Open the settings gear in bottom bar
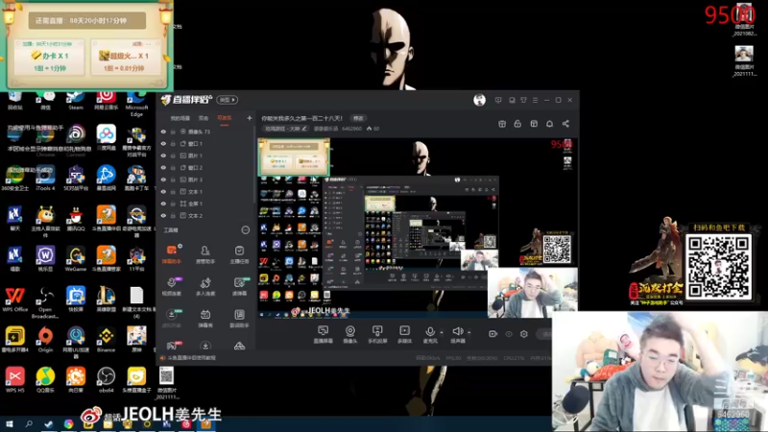Image resolution: width=768 pixels, height=432 pixels. (524, 333)
